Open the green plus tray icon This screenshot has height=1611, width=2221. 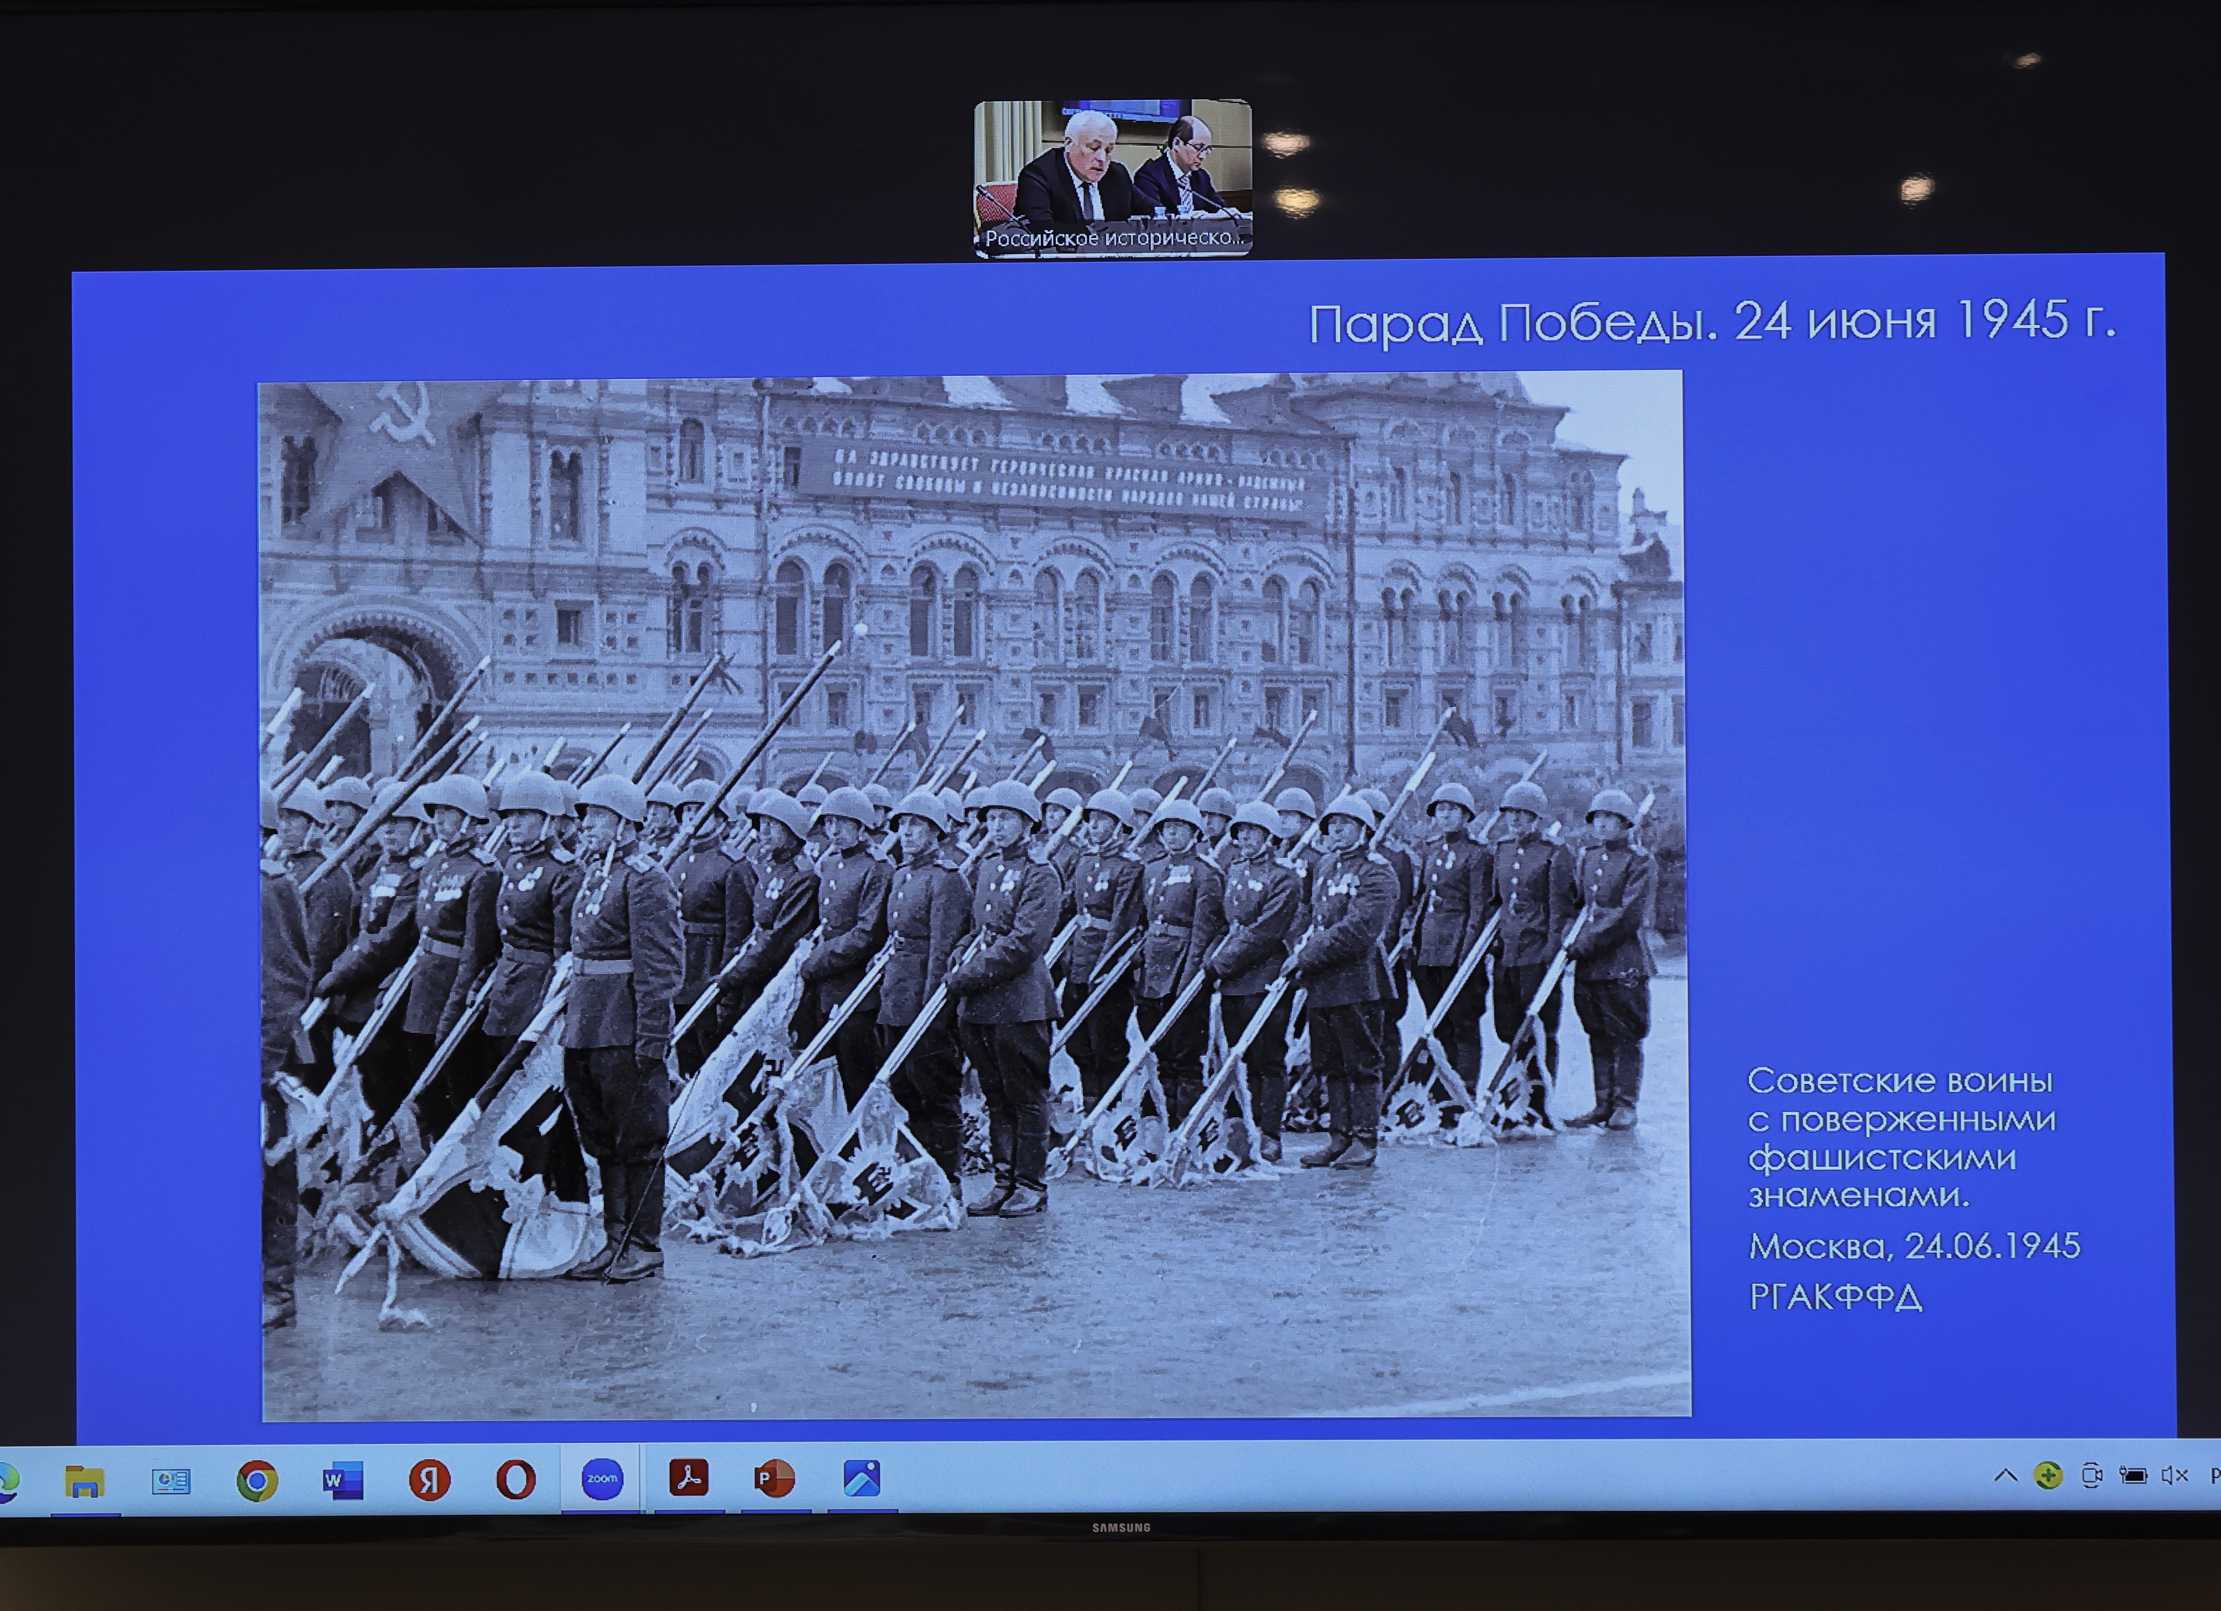[2048, 1476]
